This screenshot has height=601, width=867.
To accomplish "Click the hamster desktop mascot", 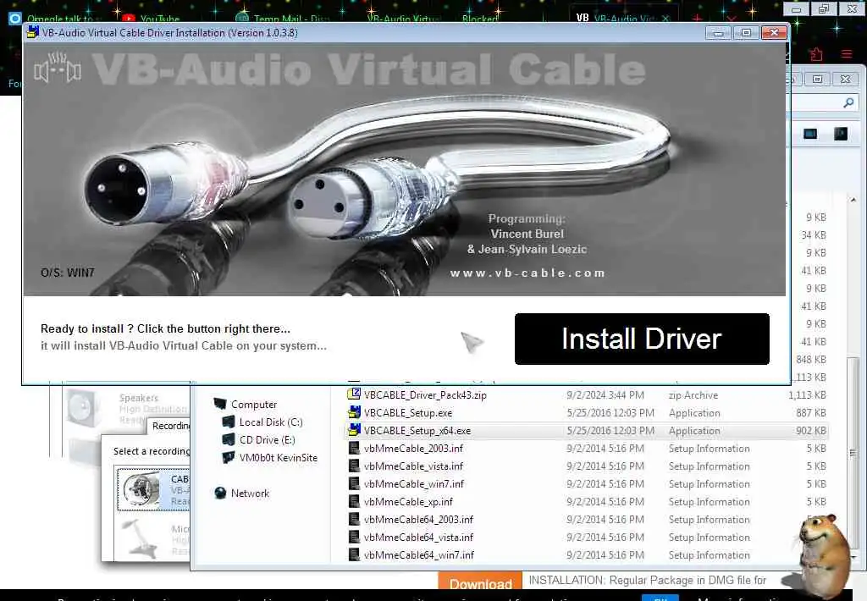I will 824,553.
